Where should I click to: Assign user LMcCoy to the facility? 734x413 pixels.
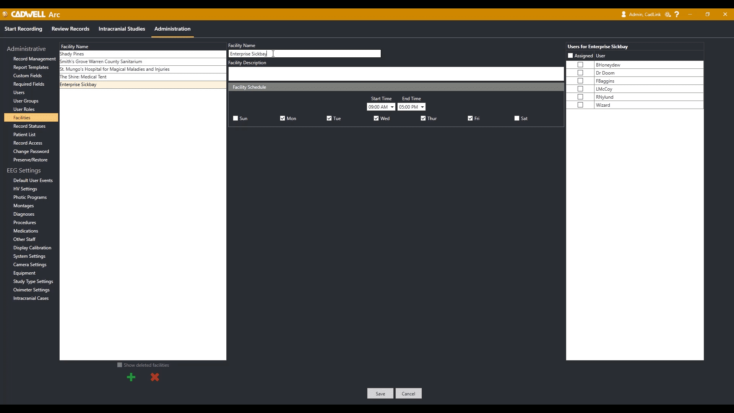coord(580,89)
